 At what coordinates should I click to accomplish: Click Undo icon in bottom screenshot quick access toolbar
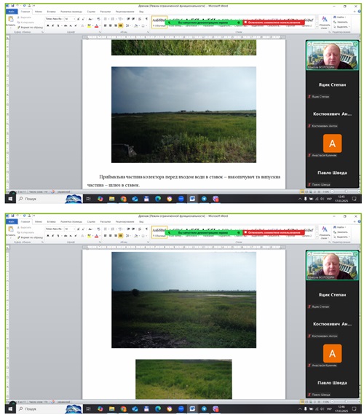click(x=18, y=216)
